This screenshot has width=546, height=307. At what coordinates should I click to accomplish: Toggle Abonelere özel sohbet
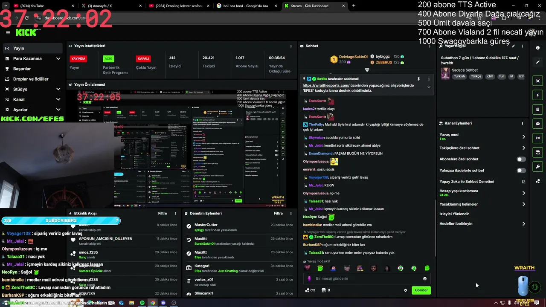click(x=521, y=159)
